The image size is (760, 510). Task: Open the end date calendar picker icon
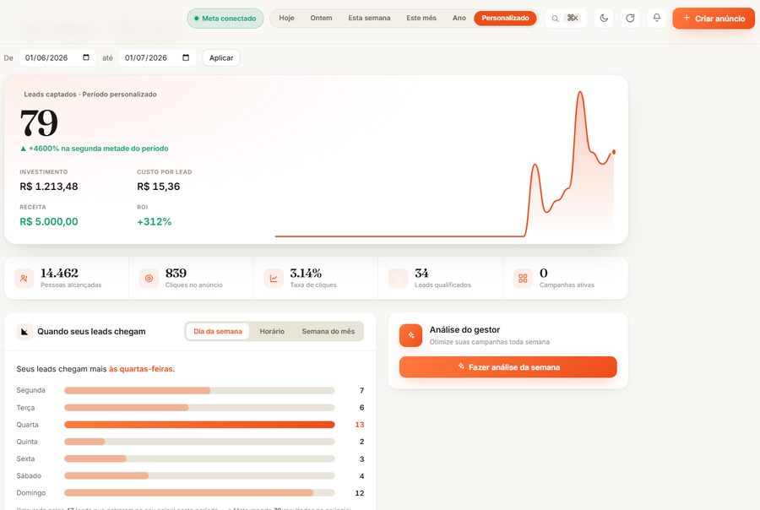point(186,57)
